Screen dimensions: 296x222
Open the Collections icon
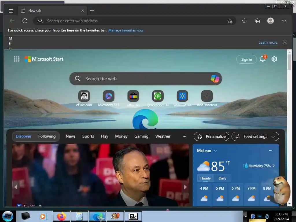coord(257,21)
